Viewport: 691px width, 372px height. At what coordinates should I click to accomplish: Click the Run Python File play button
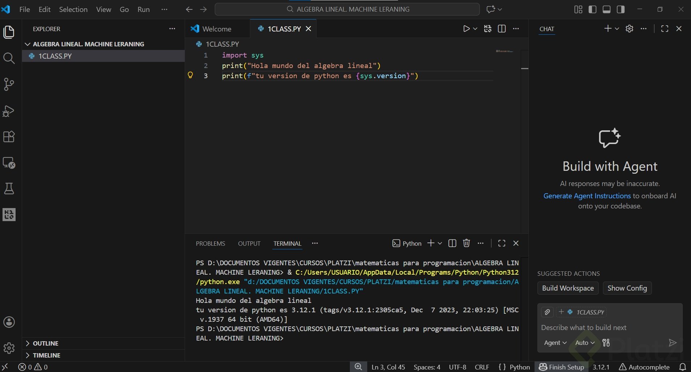coord(466,29)
